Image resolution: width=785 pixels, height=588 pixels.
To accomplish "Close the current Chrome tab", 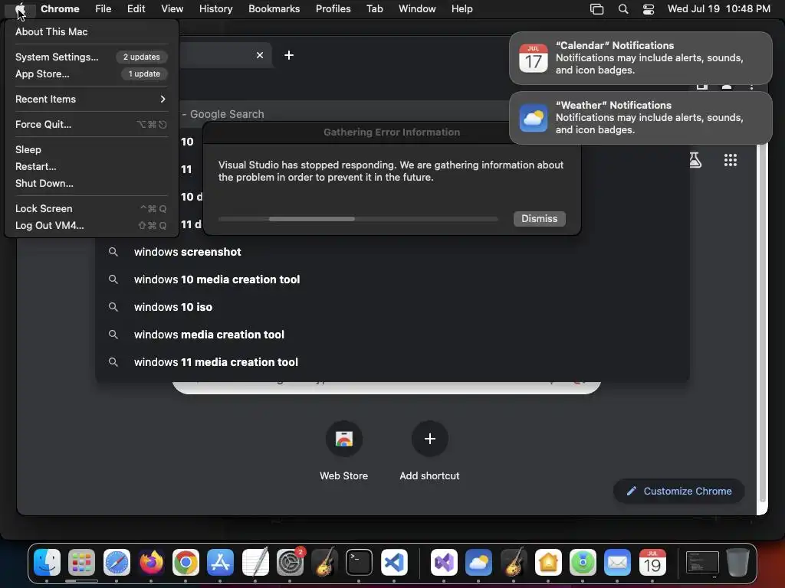I will (260, 55).
